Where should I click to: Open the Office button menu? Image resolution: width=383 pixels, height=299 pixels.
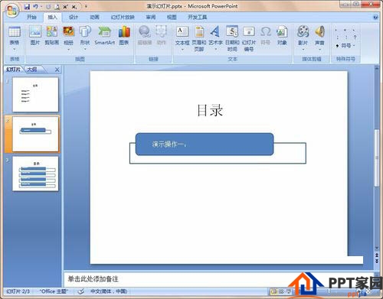coord(12,11)
